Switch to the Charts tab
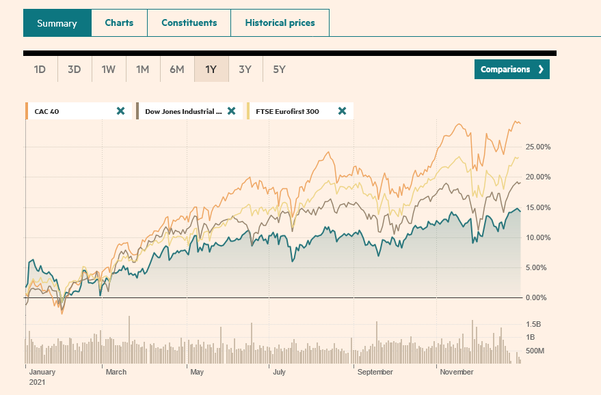This screenshot has width=601, height=395. click(x=119, y=23)
